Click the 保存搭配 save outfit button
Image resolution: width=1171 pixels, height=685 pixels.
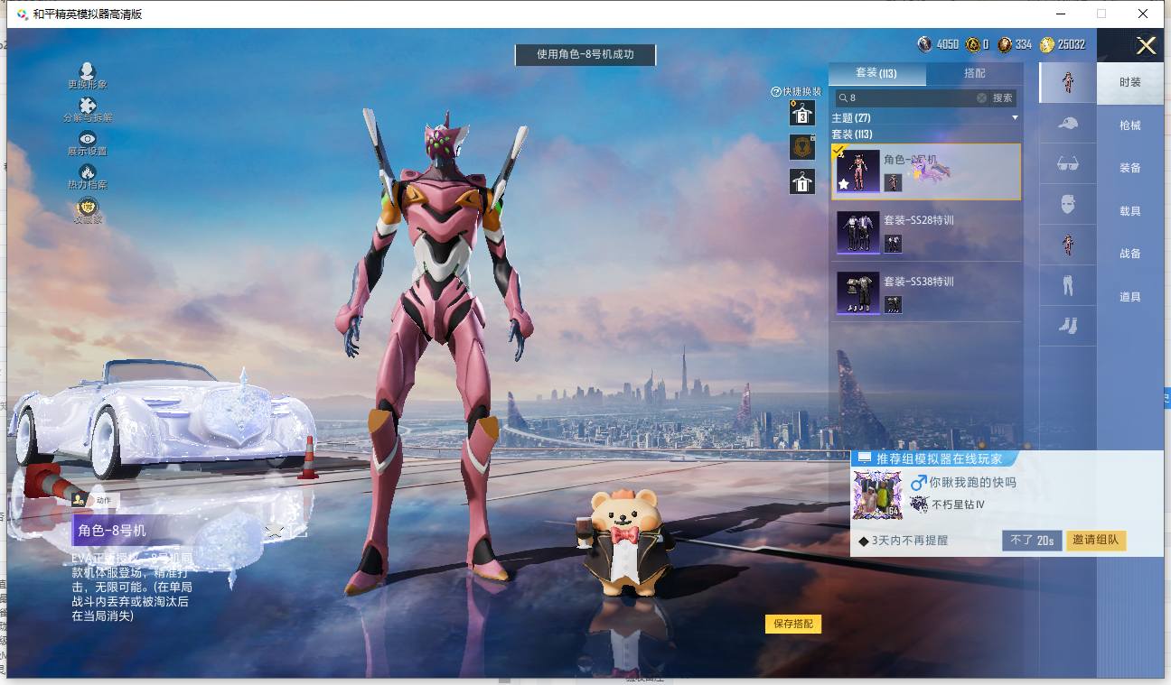point(793,624)
